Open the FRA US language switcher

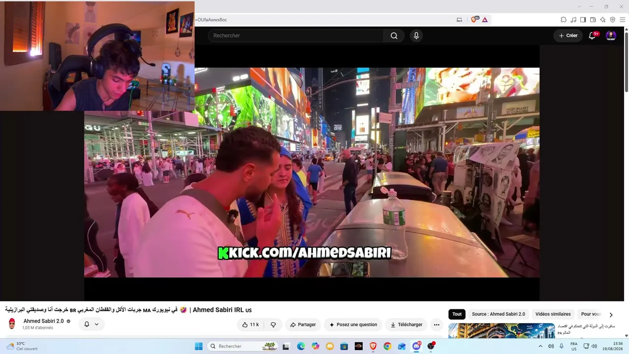tap(573, 346)
